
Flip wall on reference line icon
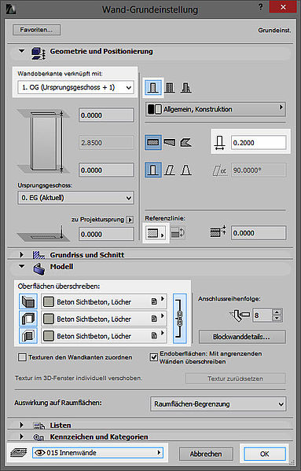click(x=178, y=233)
